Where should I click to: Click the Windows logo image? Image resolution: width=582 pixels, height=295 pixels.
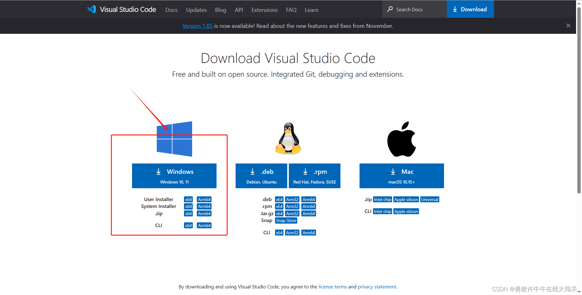click(174, 139)
